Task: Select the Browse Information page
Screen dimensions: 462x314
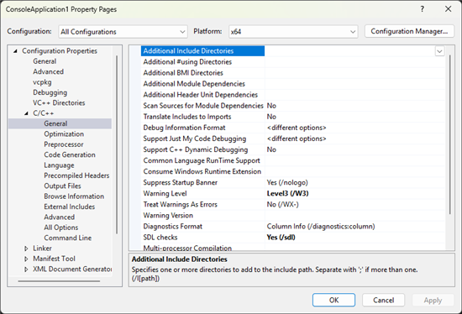Action: [x=74, y=196]
